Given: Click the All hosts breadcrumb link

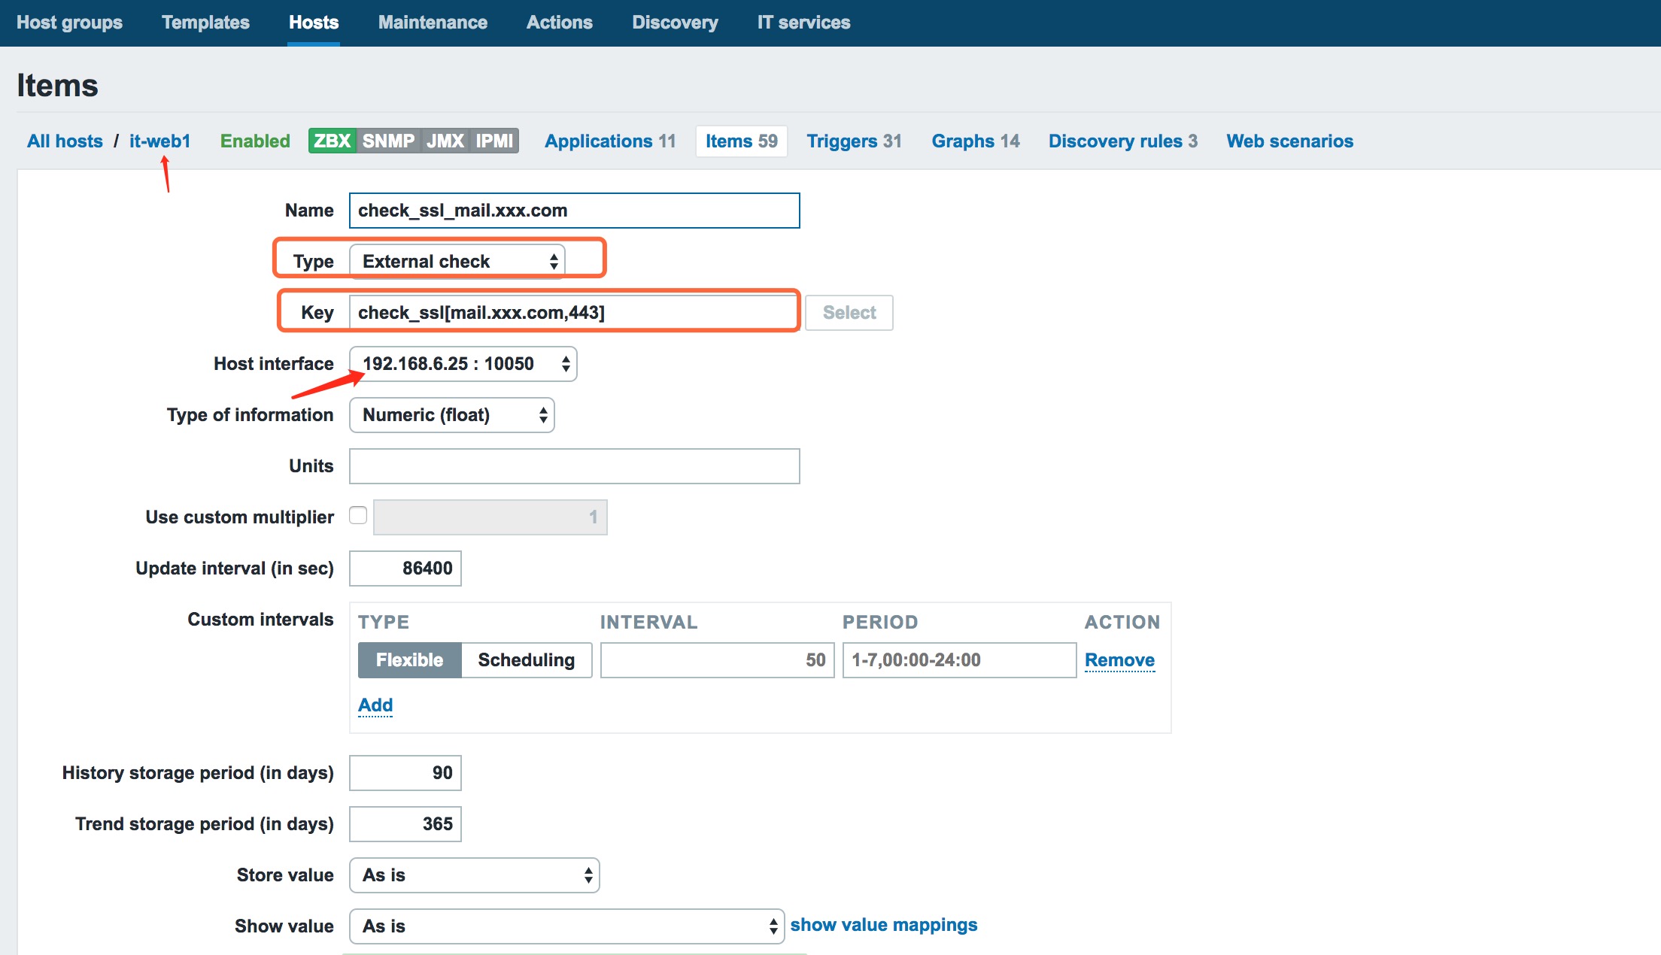Looking at the screenshot, I should pos(65,141).
